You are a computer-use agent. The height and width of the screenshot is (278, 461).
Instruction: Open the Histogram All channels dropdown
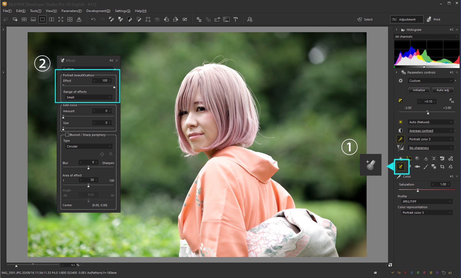point(426,37)
